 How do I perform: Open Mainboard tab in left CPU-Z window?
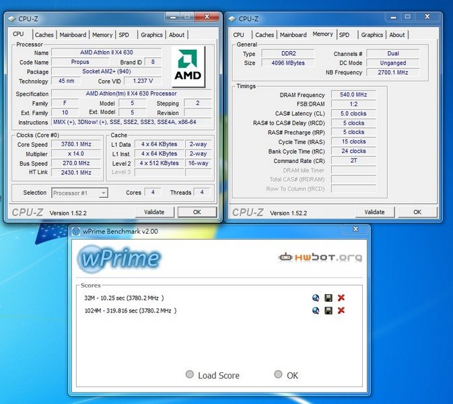tap(73, 35)
